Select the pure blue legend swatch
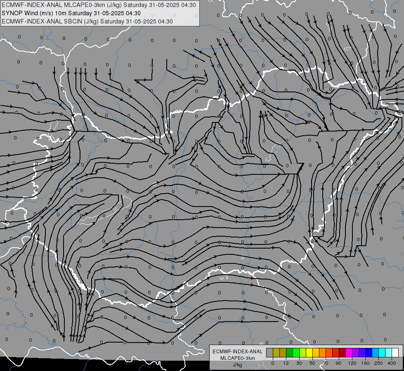The width and height of the screenshot is (404, 371). click(x=369, y=352)
